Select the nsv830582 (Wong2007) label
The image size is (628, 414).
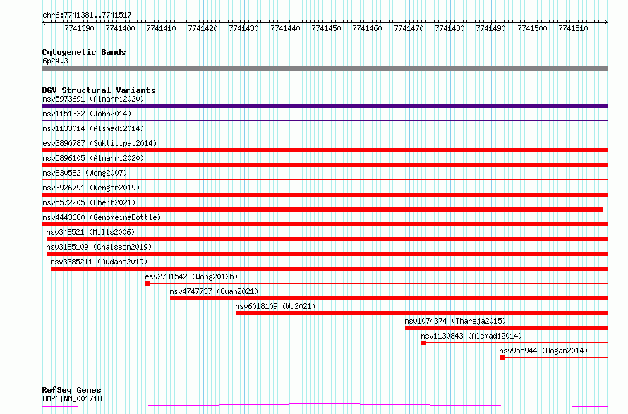coord(85,173)
